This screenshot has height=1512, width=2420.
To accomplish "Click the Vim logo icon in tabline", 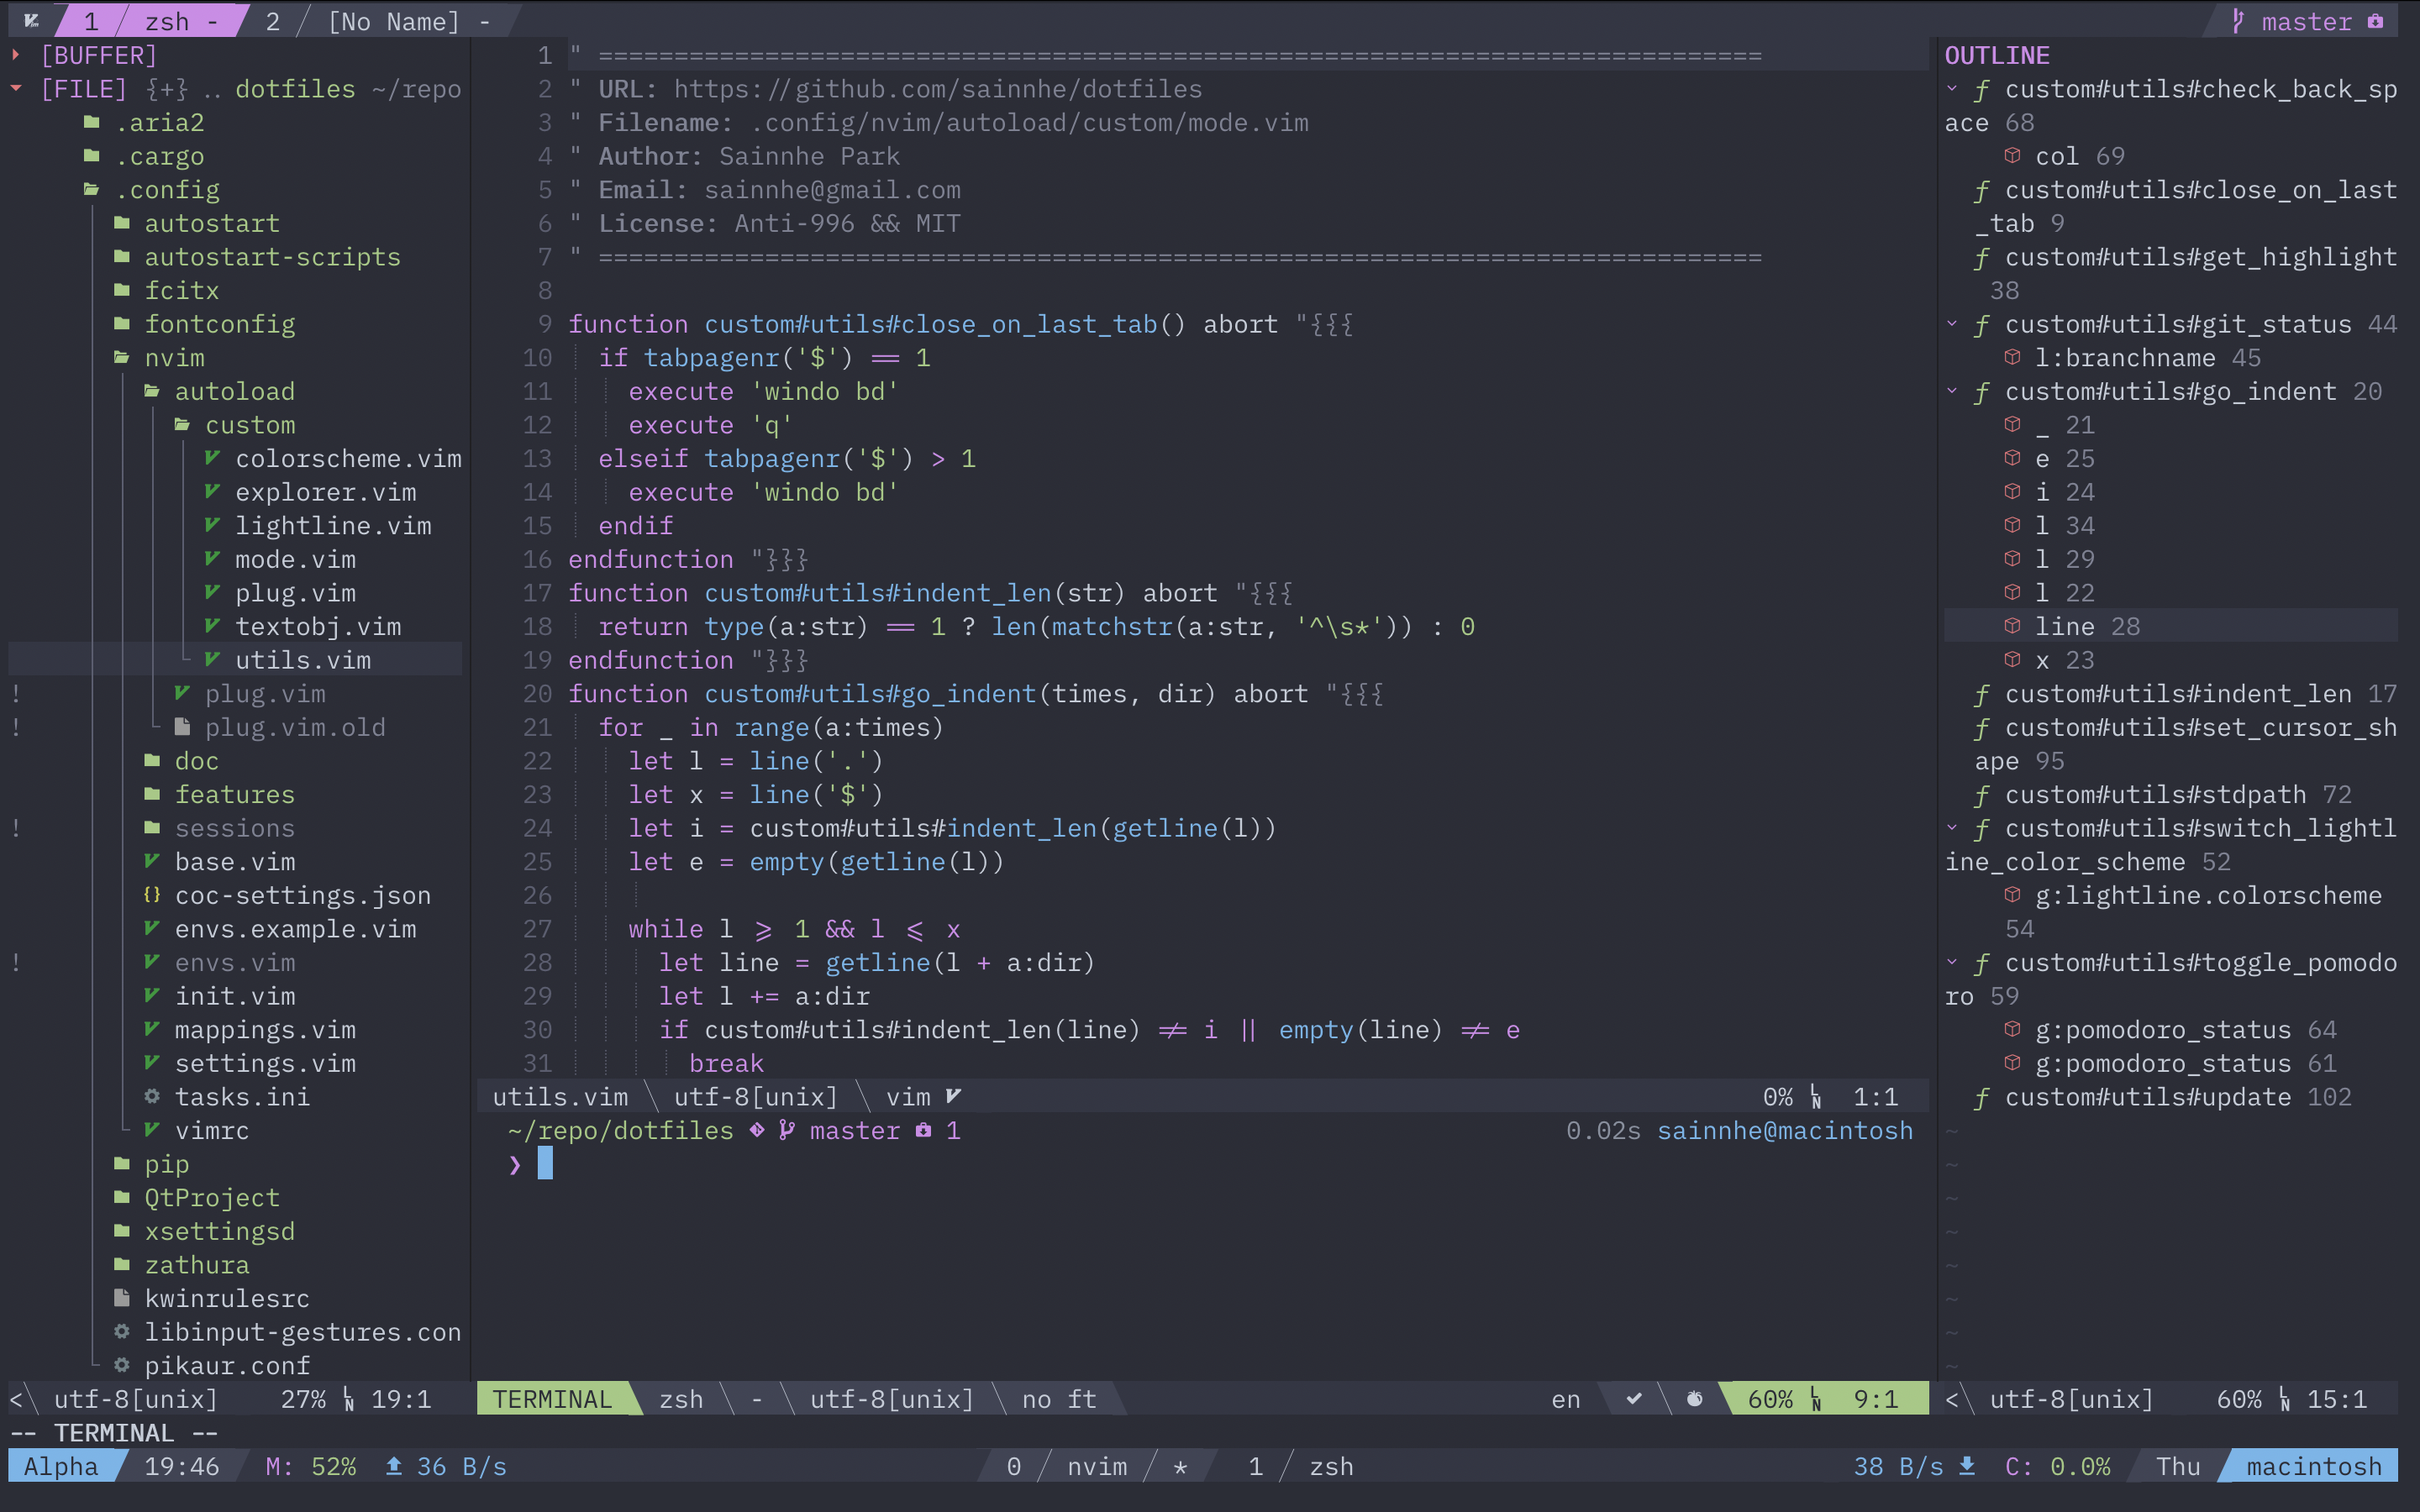I will coord(31,20).
